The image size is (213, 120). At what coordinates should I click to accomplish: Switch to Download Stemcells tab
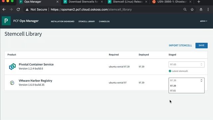pyautogui.click(x=83, y=2)
